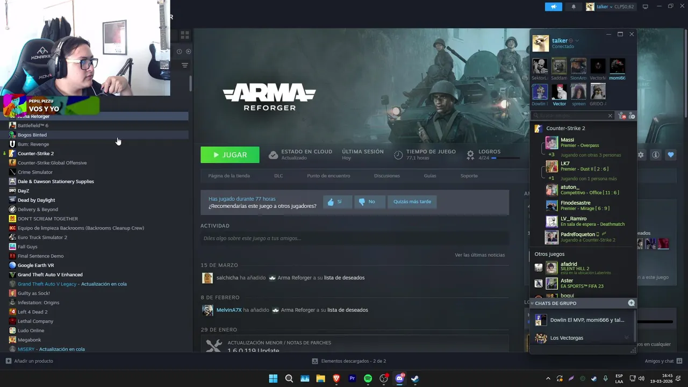Click Quizás más tarde button
This screenshot has height=387, width=688.
412,202
